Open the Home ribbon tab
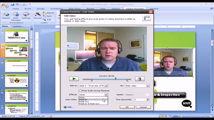 click(x=16, y=9)
